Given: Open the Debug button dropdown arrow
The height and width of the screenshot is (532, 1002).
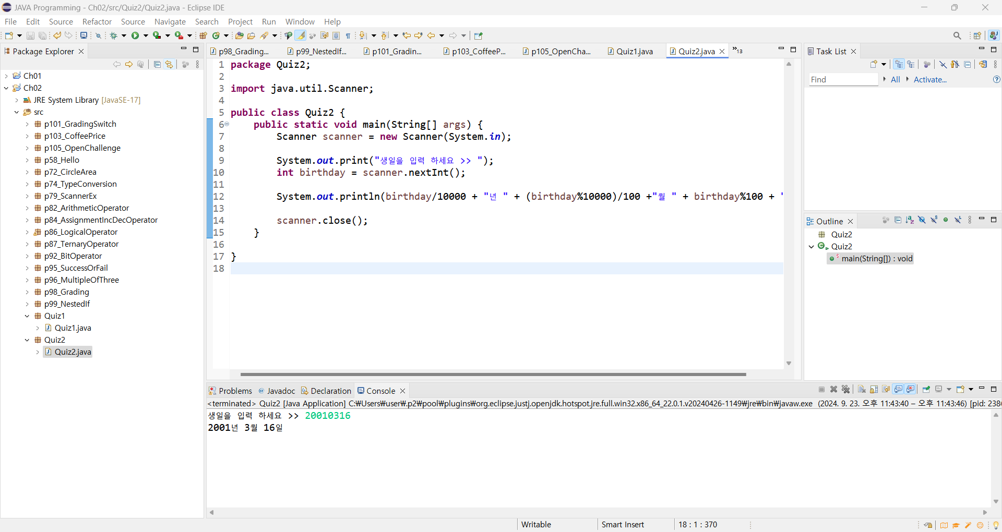Looking at the screenshot, I should [x=124, y=35].
